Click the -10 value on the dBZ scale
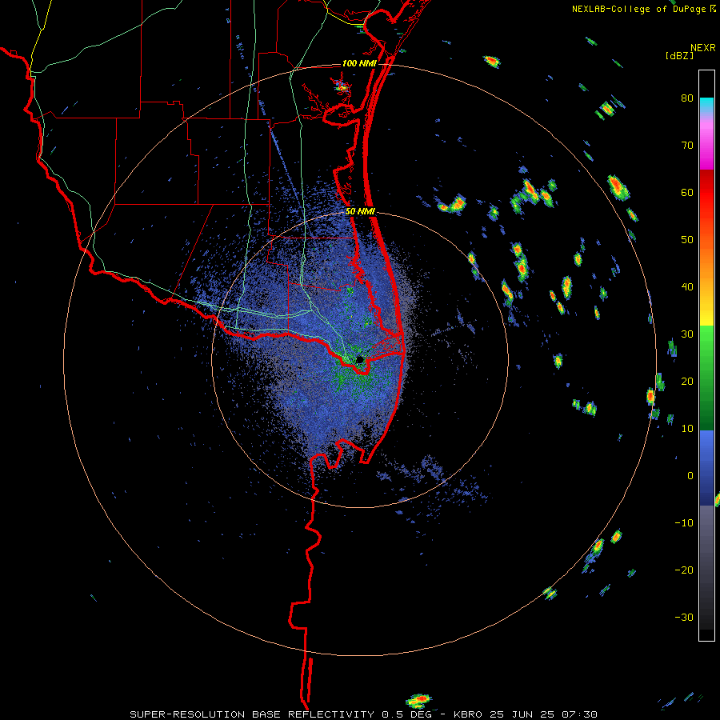This screenshot has width=720, height=720. [684, 522]
